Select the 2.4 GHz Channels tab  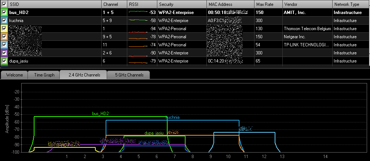click(x=83, y=75)
